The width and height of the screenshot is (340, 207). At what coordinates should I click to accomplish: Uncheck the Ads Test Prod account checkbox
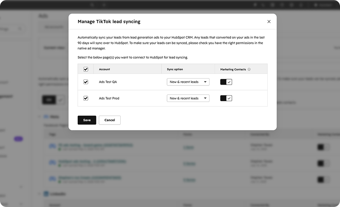click(86, 98)
